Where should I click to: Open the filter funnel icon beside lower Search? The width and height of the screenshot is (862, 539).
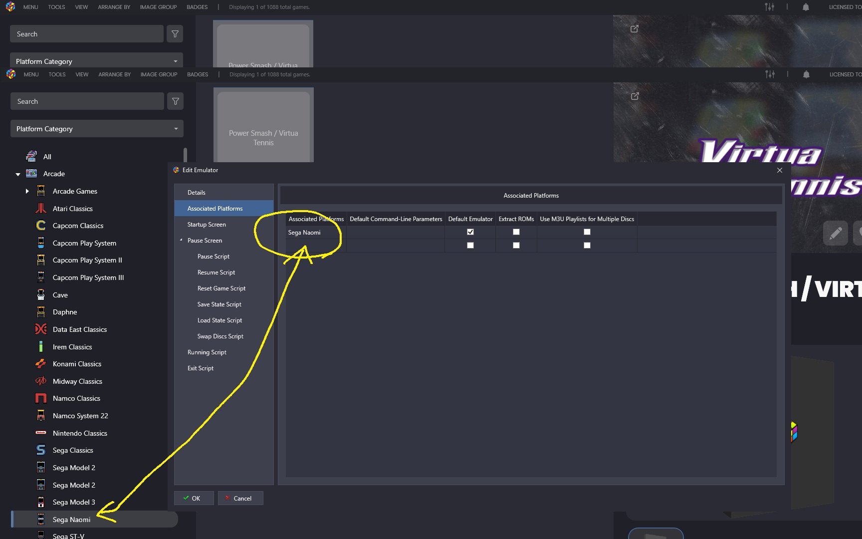pyautogui.click(x=176, y=101)
